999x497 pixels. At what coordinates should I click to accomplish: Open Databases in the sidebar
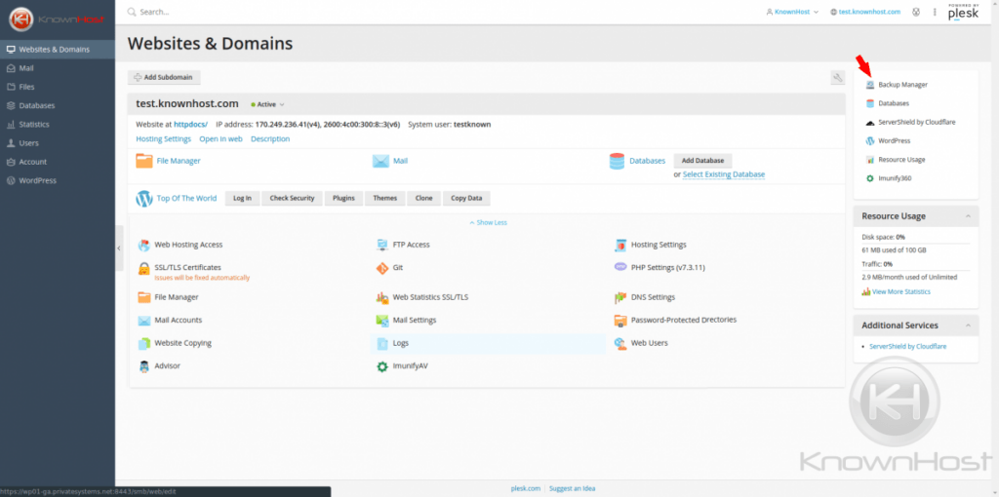click(58, 105)
